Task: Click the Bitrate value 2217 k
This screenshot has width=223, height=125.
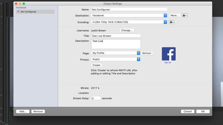Action: pyautogui.click(x=95, y=88)
